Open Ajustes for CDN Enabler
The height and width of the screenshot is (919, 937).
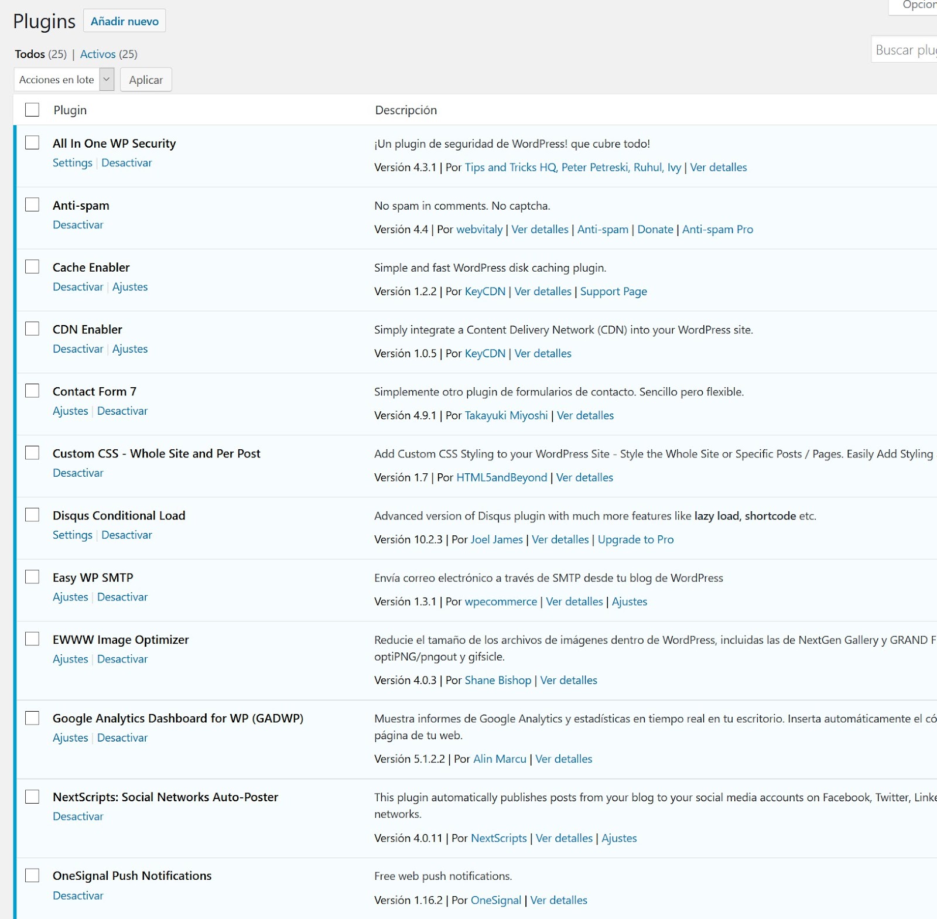[x=130, y=349]
